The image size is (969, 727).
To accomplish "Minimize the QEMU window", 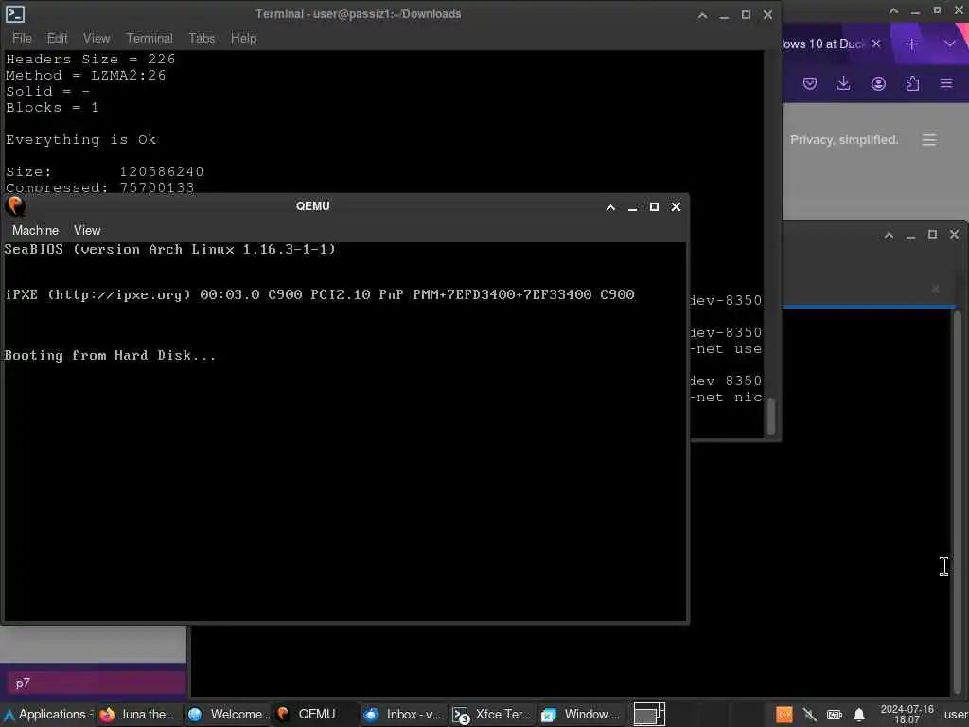I will (x=632, y=207).
